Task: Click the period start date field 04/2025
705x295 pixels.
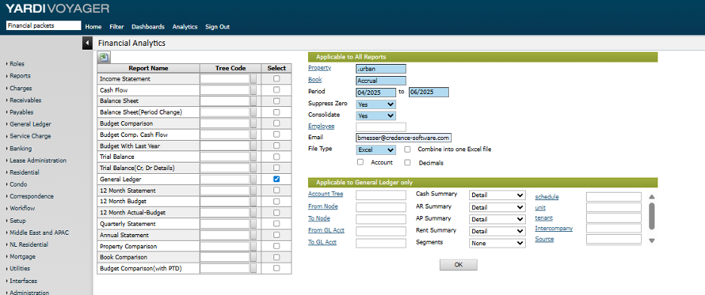Action: pyautogui.click(x=376, y=92)
